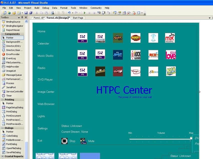Screen dimensions: 213x159
Task: Open the Format menu
Action: (x=64, y=8)
